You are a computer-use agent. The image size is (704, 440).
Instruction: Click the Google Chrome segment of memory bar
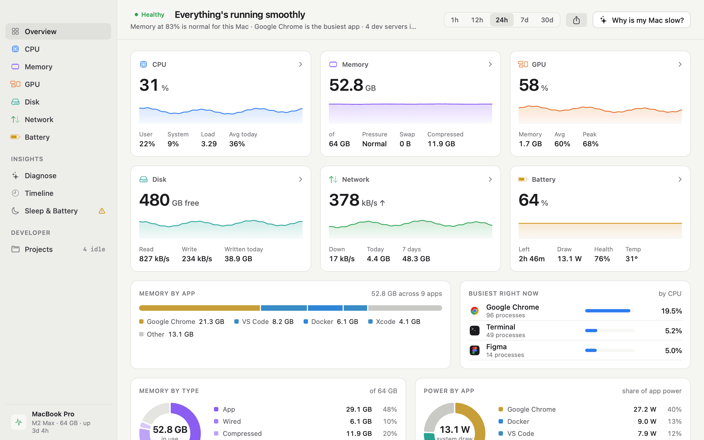pyautogui.click(x=199, y=308)
